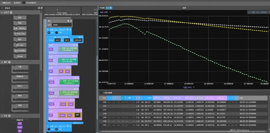This screenshot has width=270, height=133.
Task: Select the On radio in top CH1 block
Action: 49,33
